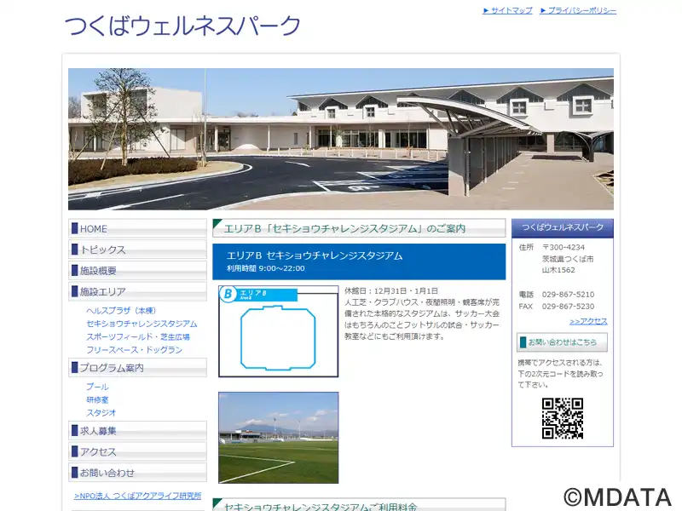682x511 pixels.
Task: Open トピックス in the sidebar menu
Action: tap(137, 250)
